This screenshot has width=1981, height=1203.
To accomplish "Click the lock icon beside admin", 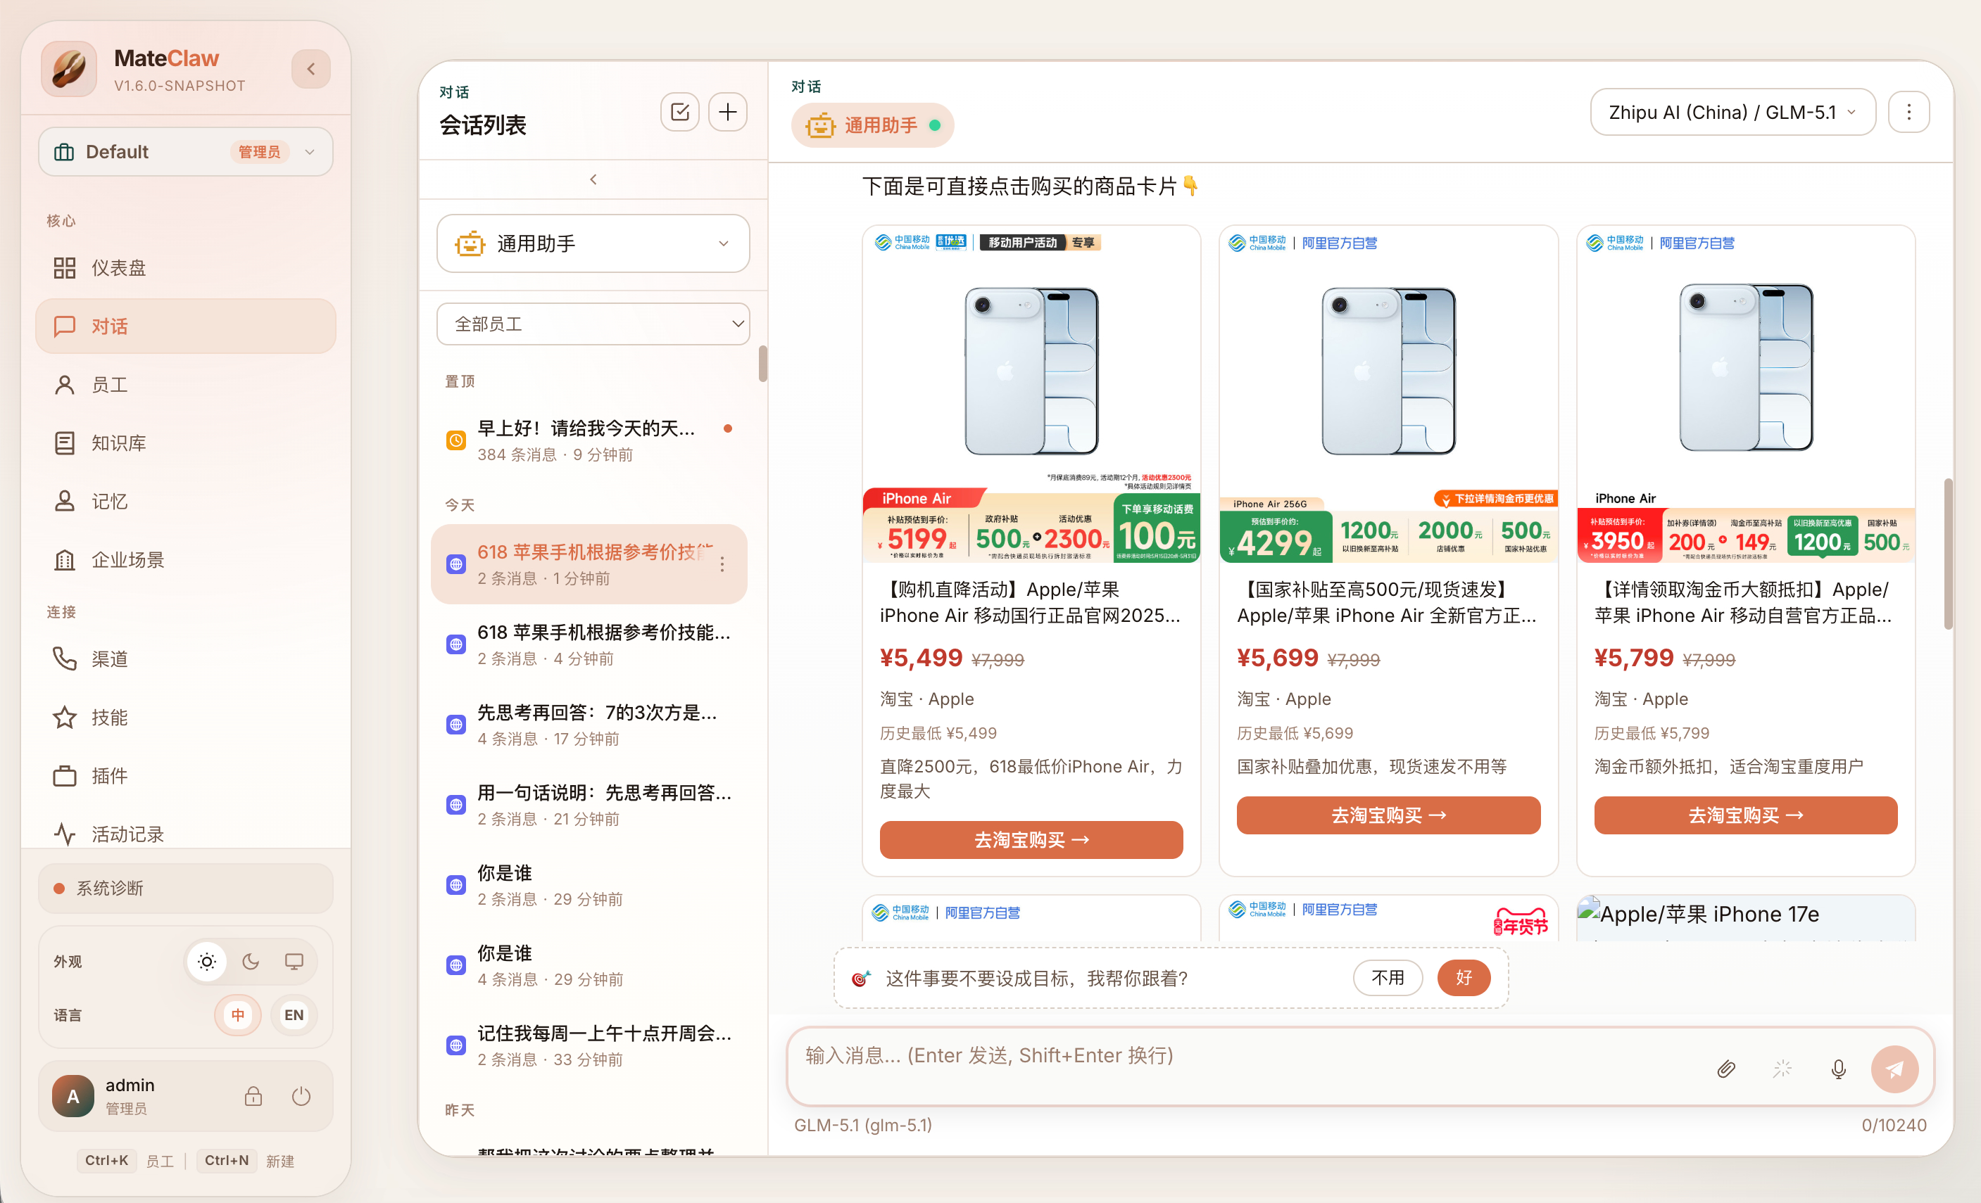I will coord(253,1096).
